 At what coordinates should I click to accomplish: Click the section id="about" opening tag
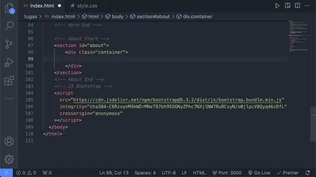coord(81,46)
